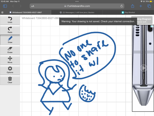
Task: Go back with Safari back arrow
Action: [13, 6]
